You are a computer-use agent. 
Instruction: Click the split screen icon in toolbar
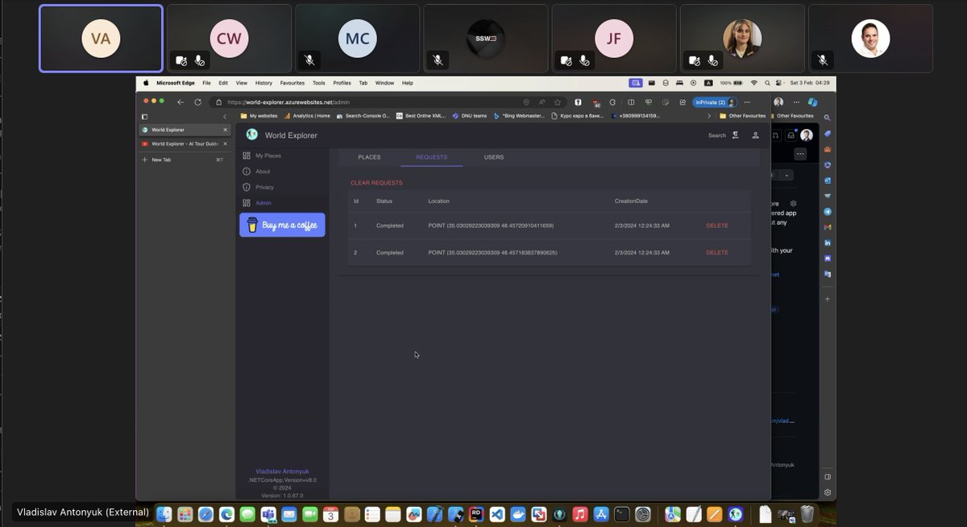pyautogui.click(x=631, y=102)
